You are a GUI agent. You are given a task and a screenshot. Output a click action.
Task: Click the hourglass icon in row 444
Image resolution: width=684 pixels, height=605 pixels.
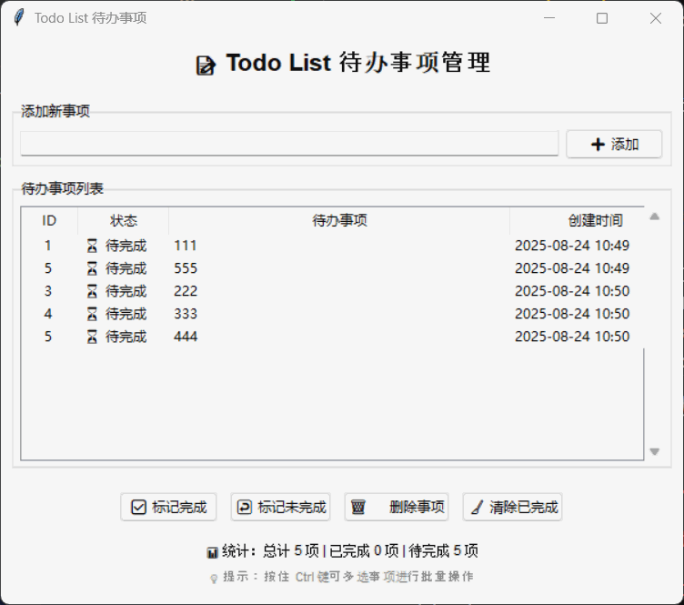click(x=92, y=337)
